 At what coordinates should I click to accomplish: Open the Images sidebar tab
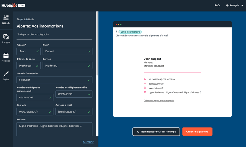tap(6, 39)
